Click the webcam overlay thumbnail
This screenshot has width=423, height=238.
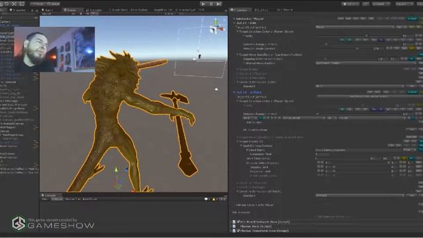click(x=54, y=50)
